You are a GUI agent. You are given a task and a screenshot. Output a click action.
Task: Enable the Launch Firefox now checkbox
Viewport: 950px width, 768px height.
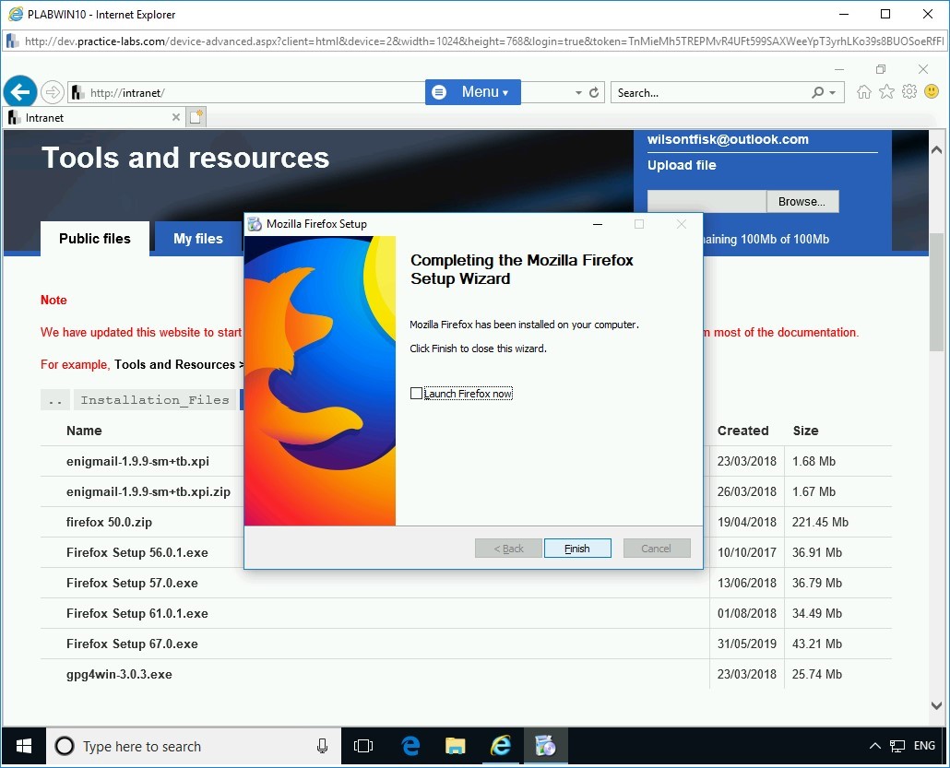pyautogui.click(x=416, y=393)
